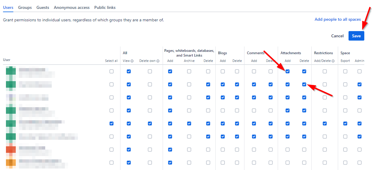Switch to the Groups tab

[25, 7]
